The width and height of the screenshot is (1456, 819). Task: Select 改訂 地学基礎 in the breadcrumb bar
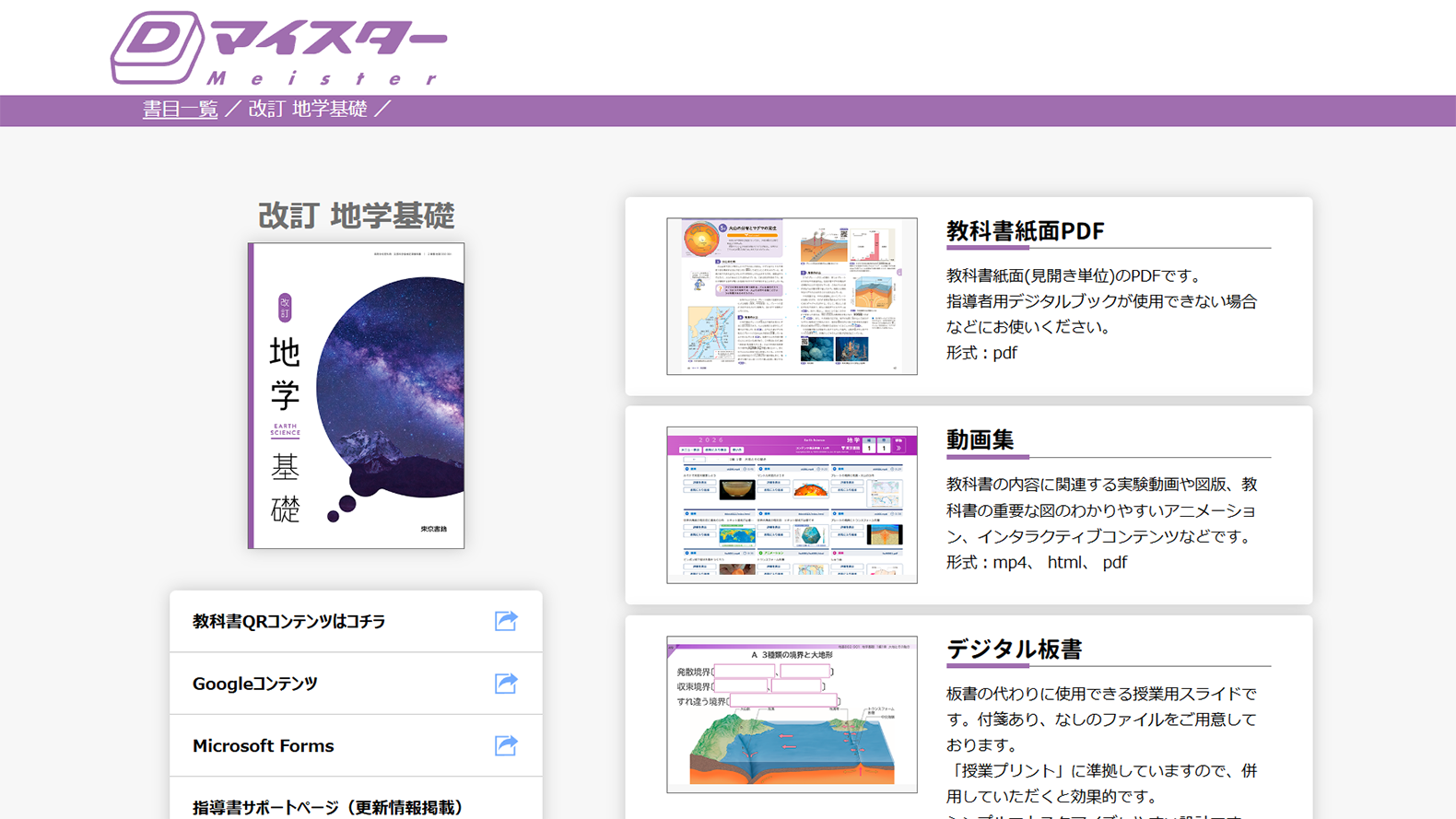point(308,110)
